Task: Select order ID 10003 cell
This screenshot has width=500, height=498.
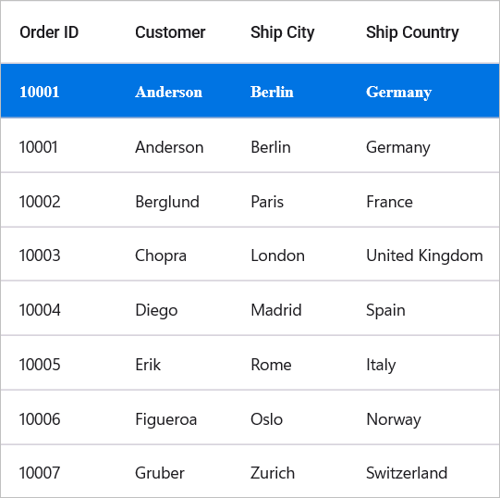Action: (x=40, y=255)
